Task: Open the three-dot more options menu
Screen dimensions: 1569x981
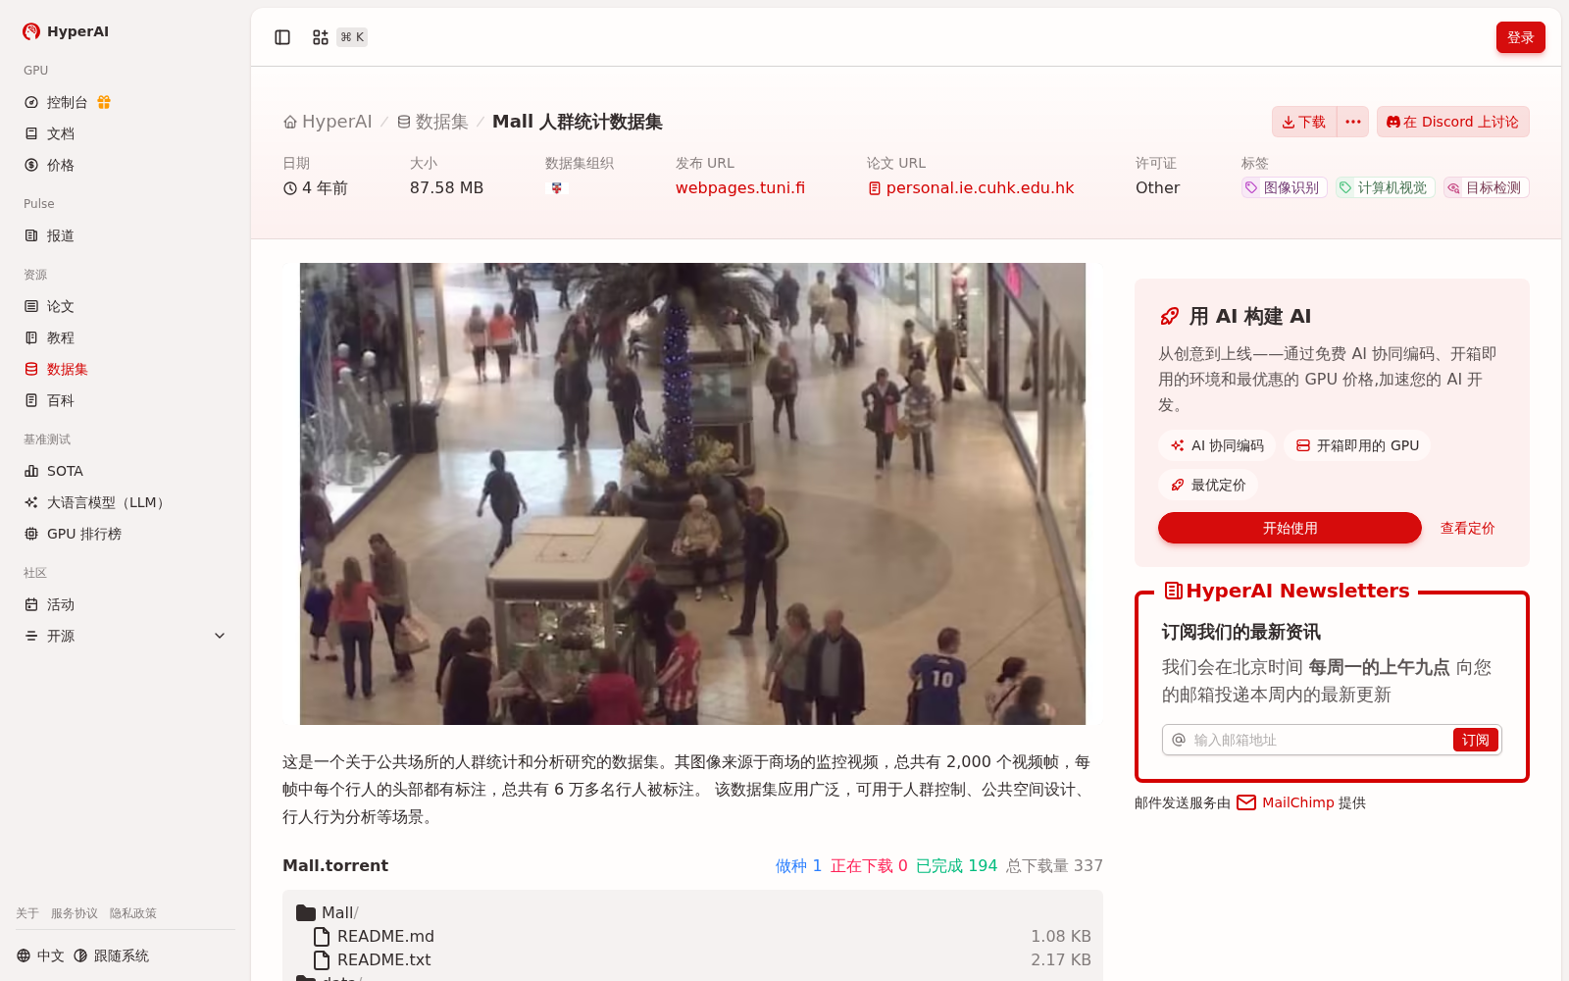Action: tap(1353, 122)
